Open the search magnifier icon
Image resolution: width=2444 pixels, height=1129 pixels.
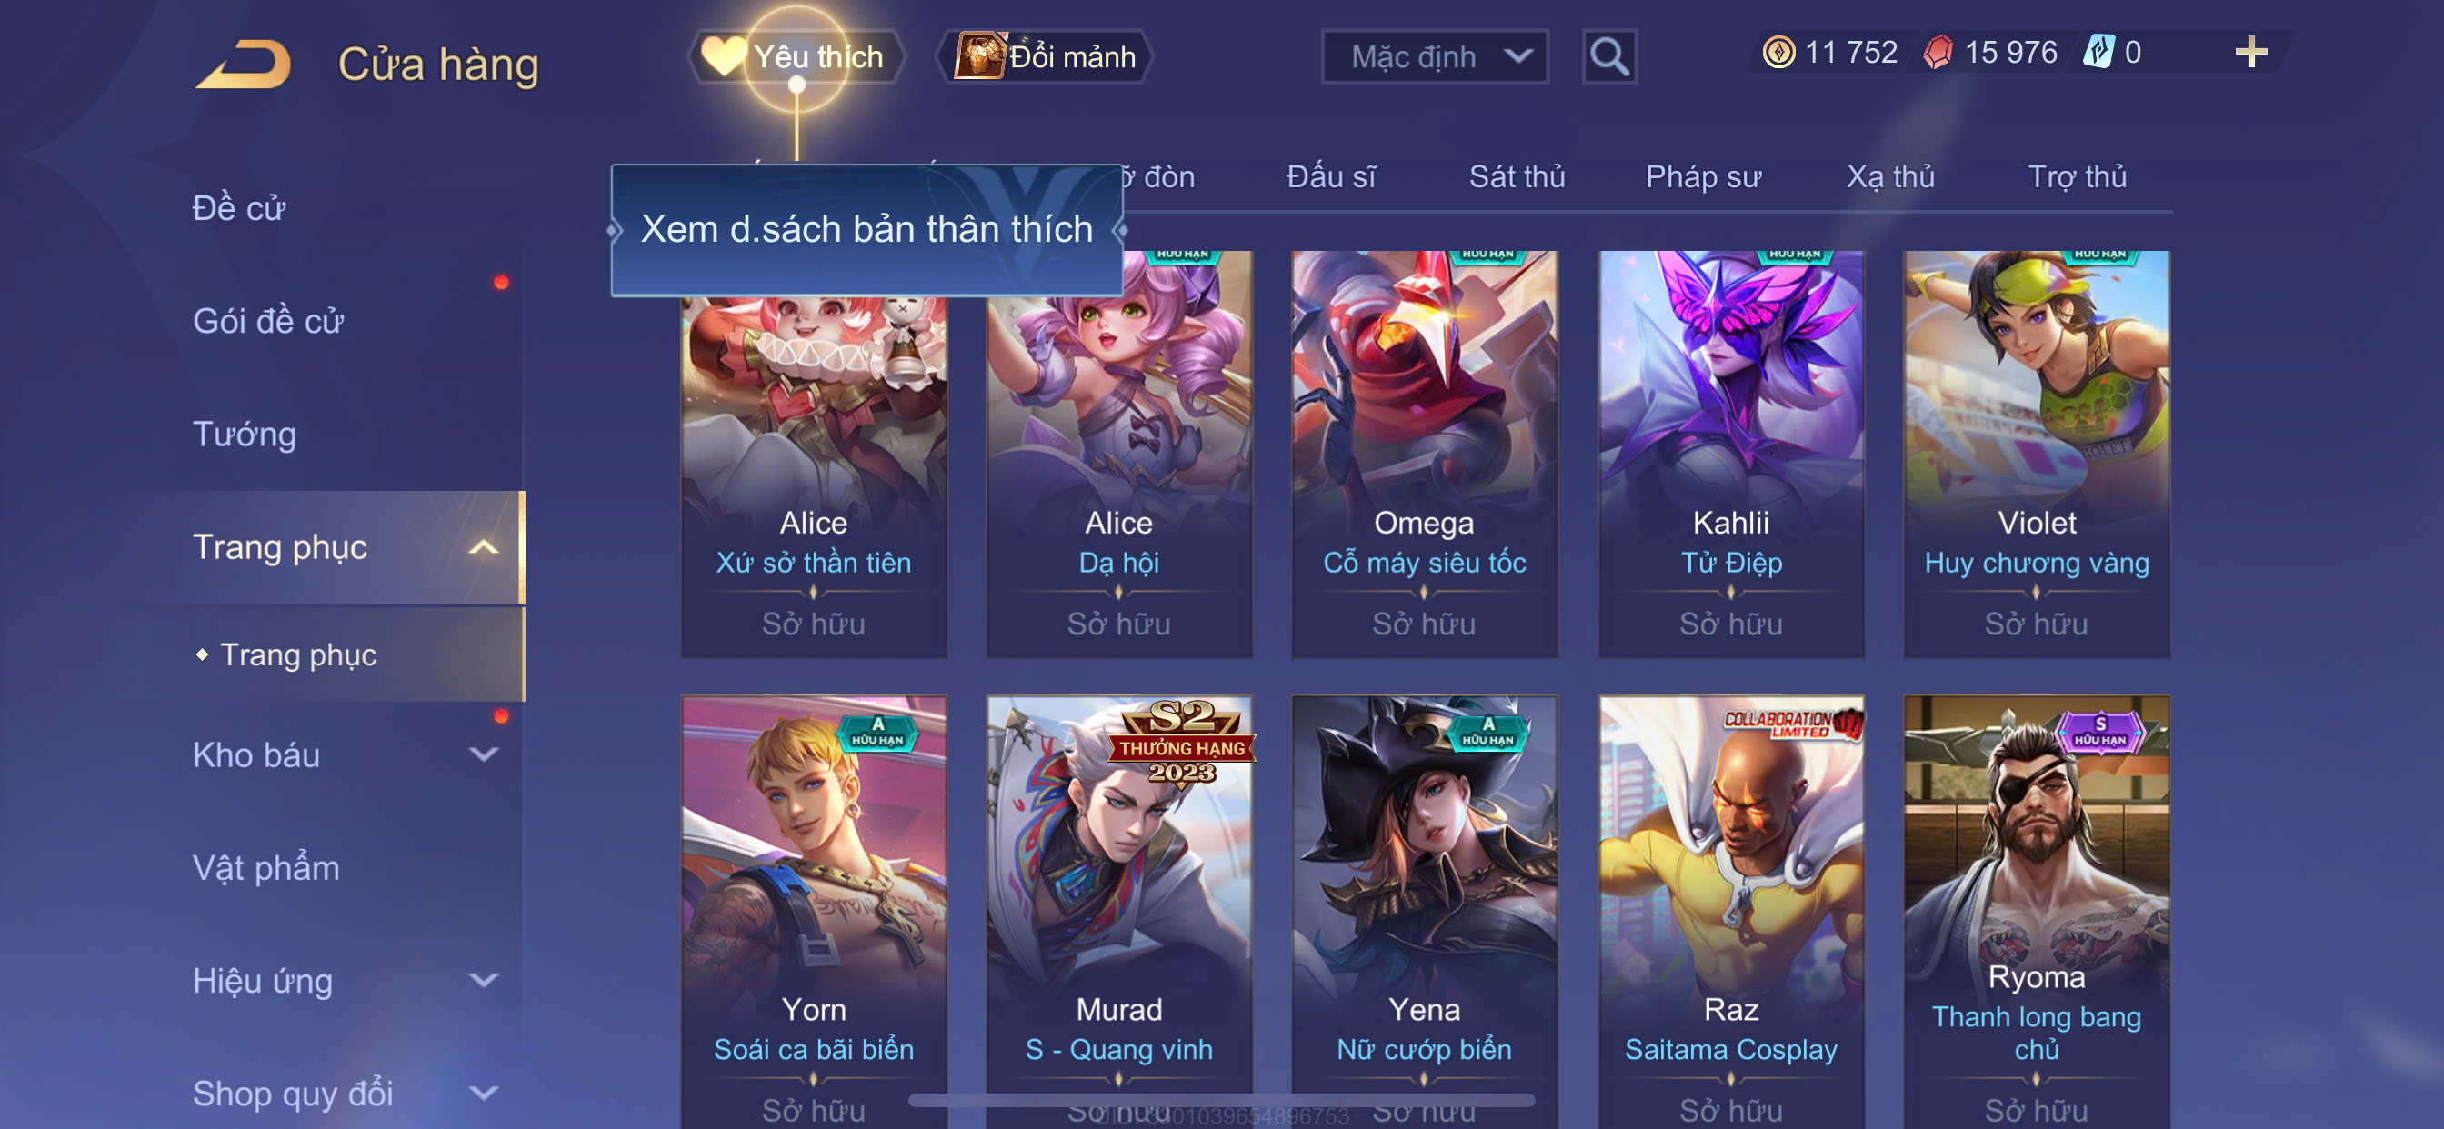(1609, 57)
